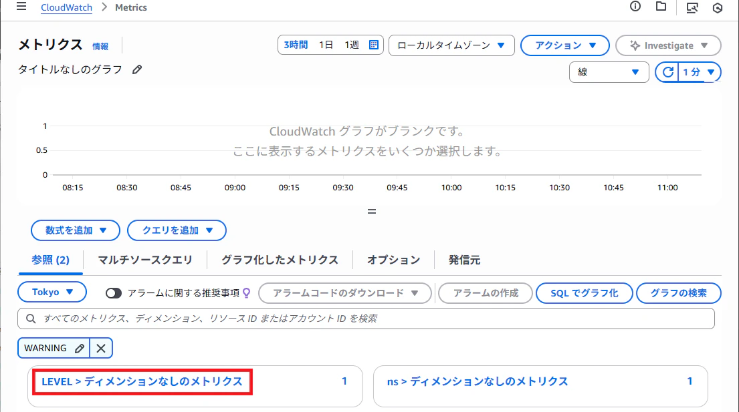Edit the WARNING filter with pencil icon
This screenshot has height=412, width=739.
coord(80,348)
